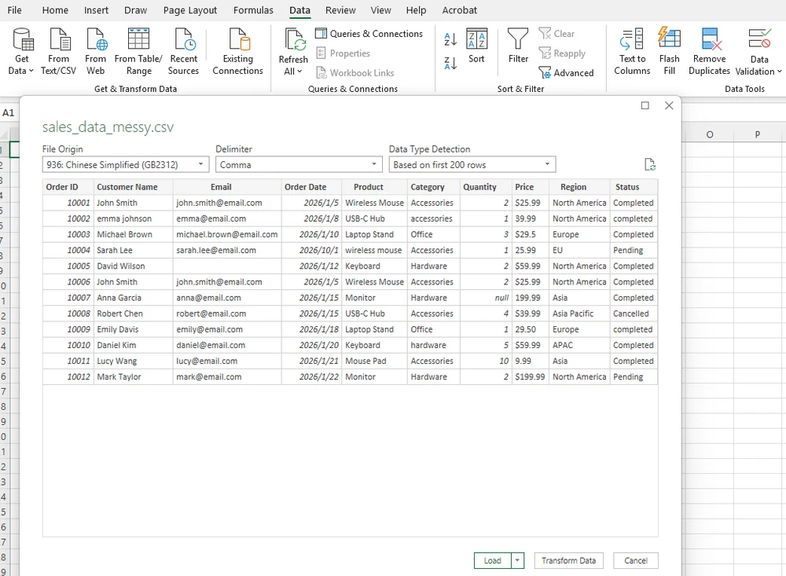The height and width of the screenshot is (576, 786).
Task: Sort A to Z ascending
Action: [x=450, y=39]
